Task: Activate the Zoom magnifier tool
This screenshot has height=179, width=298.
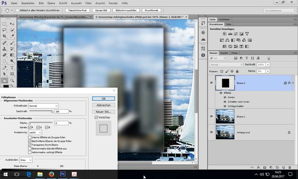Action: pyautogui.click(x=12, y=80)
